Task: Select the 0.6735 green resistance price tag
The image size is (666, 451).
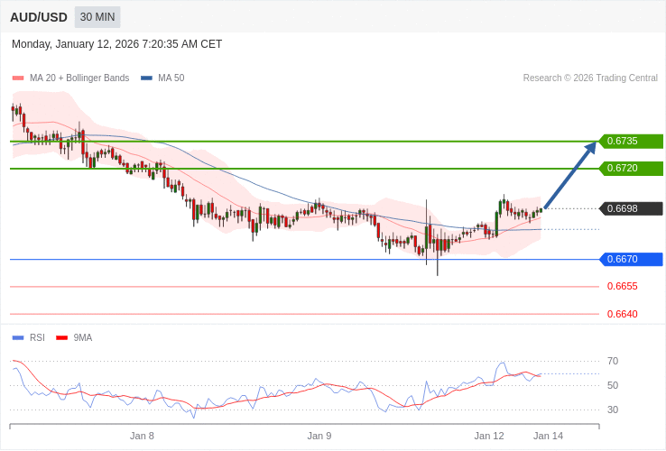Action: pos(631,142)
